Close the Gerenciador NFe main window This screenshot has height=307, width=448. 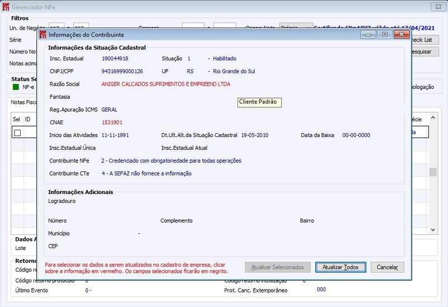(x=438, y=7)
